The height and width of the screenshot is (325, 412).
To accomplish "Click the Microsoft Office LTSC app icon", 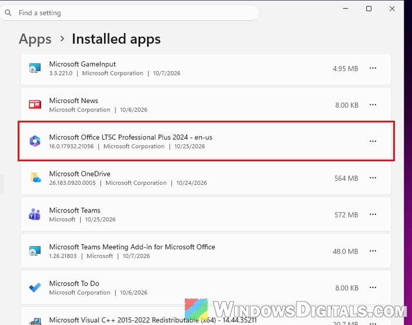I will (x=35, y=141).
